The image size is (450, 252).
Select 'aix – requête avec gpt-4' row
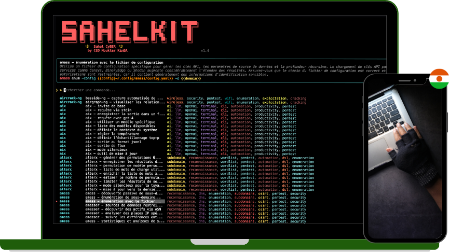[178, 118]
